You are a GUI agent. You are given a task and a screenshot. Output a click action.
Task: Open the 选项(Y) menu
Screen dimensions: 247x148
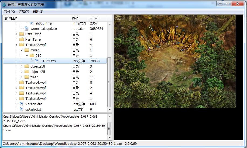click(x=24, y=12)
